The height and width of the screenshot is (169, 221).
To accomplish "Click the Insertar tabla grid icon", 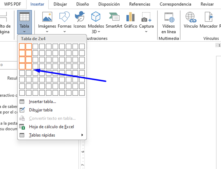I will (22, 102).
